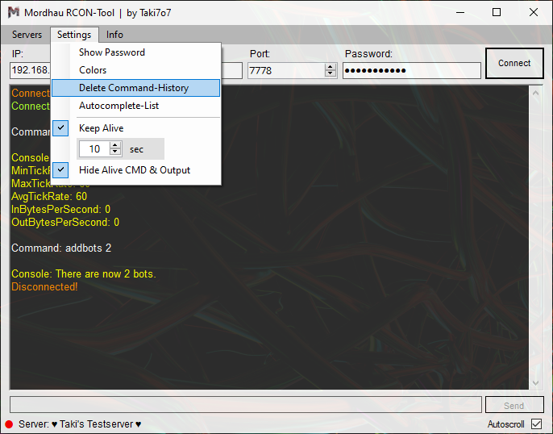Viewport: 553px width, 434px height.
Task: Toggle Hide Alive CMD & Output
Action: [60, 170]
